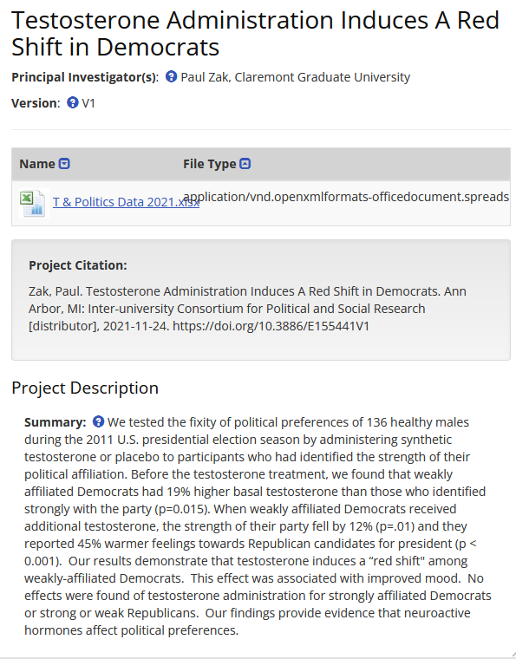The width and height of the screenshot is (516, 659).
Task: Select the DOI URL in the citation
Action: [271, 326]
